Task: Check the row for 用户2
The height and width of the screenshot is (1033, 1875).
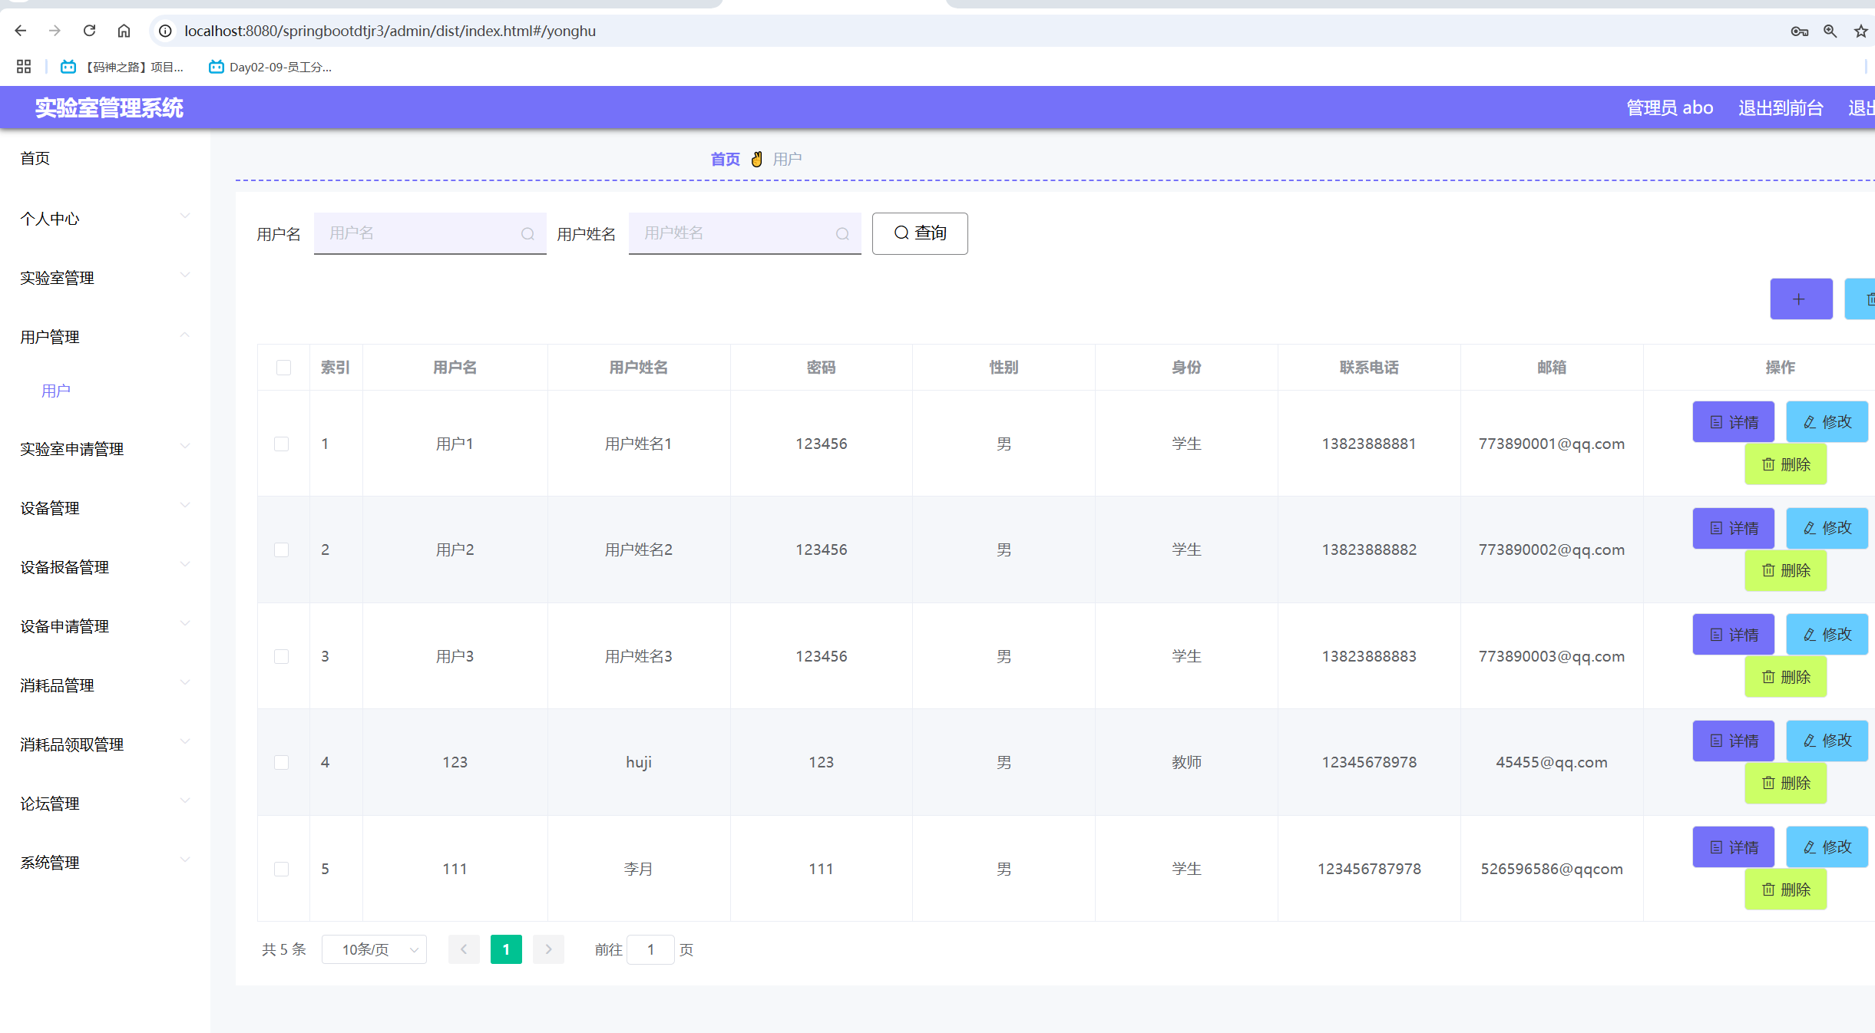Action: (x=282, y=550)
